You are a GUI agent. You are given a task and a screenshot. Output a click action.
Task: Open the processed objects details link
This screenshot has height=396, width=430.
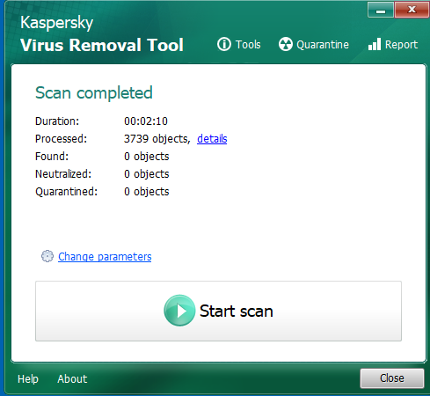(212, 139)
